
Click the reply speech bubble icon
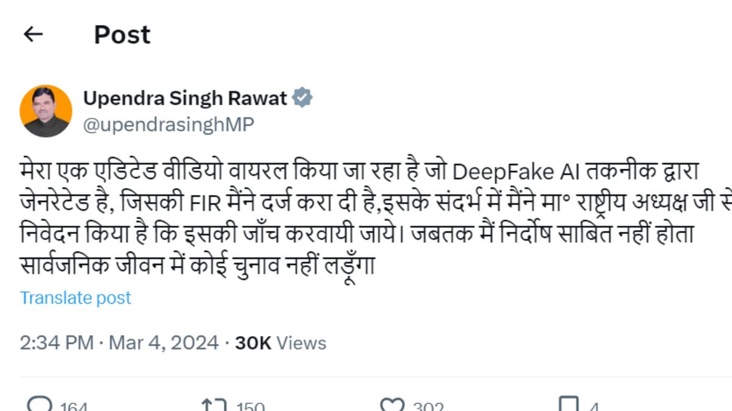tap(40, 405)
